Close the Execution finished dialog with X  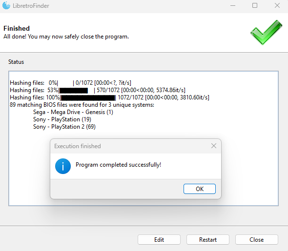point(214,146)
